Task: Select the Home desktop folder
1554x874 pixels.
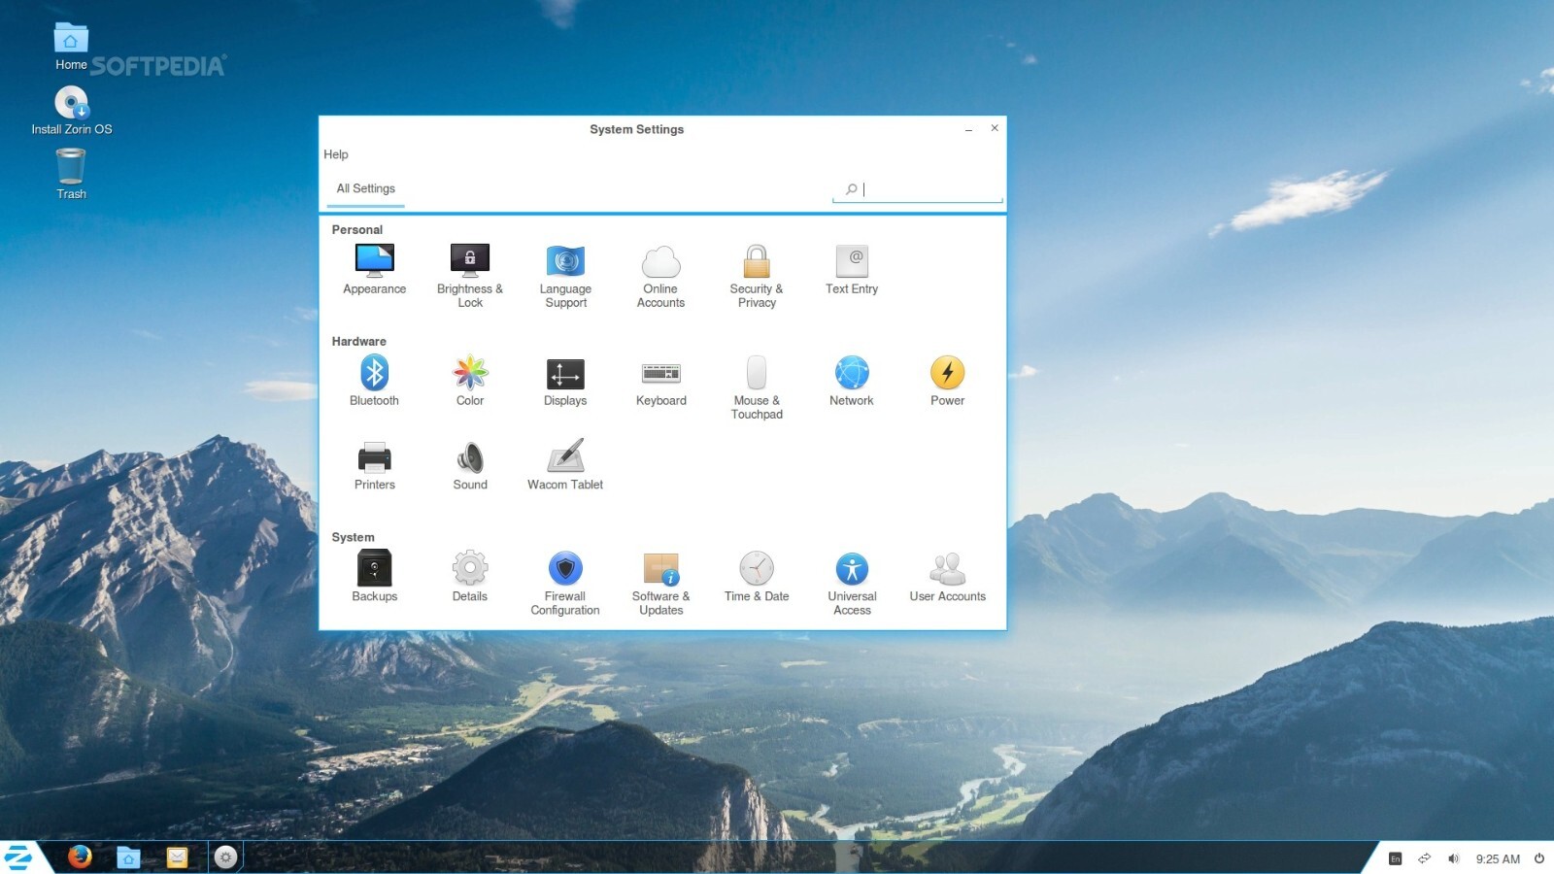Action: pyautogui.click(x=71, y=47)
